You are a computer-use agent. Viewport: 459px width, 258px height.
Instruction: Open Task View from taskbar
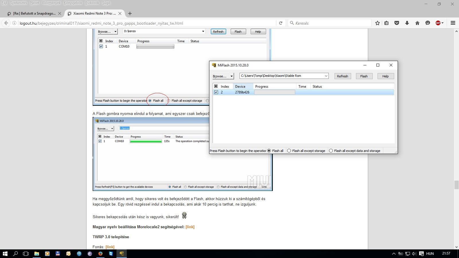pyautogui.click(x=26, y=254)
